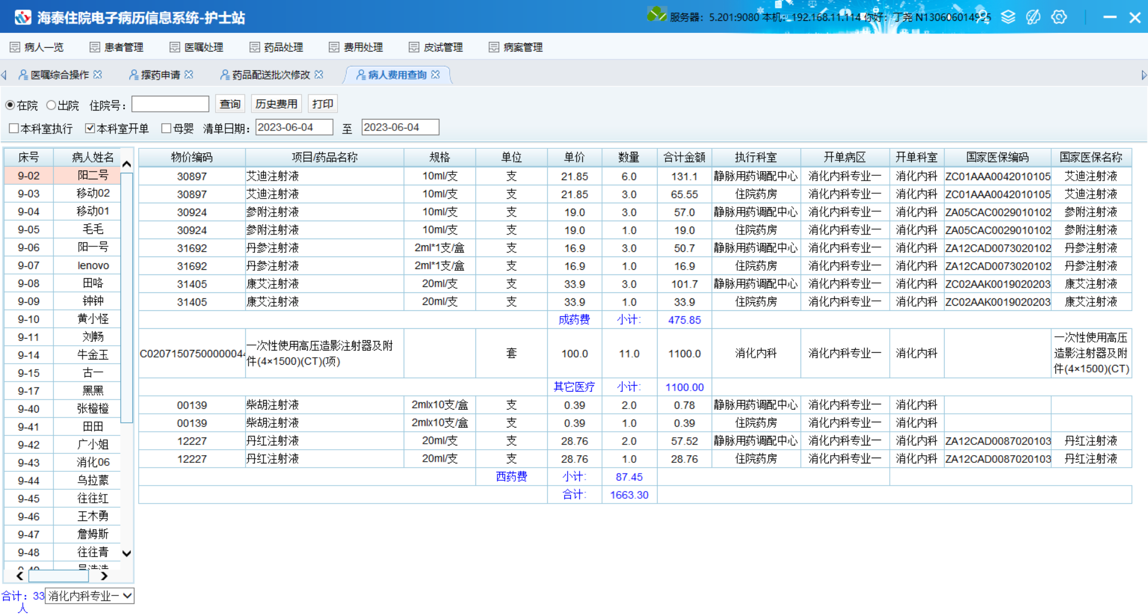1148x616 pixels.
Task: Select patient 移动02 in bed 9-03
Action: pos(62,194)
